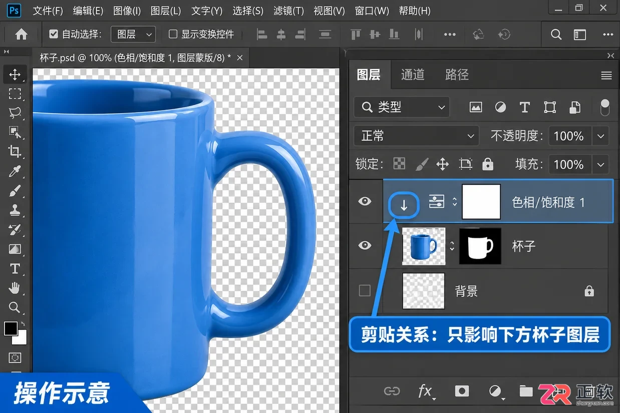Open the 图像(I) menu
The image size is (620, 413).
(x=127, y=11)
